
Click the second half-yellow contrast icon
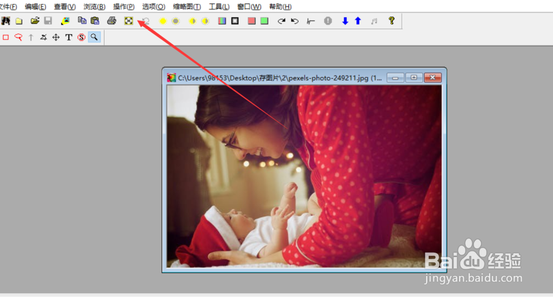(205, 21)
